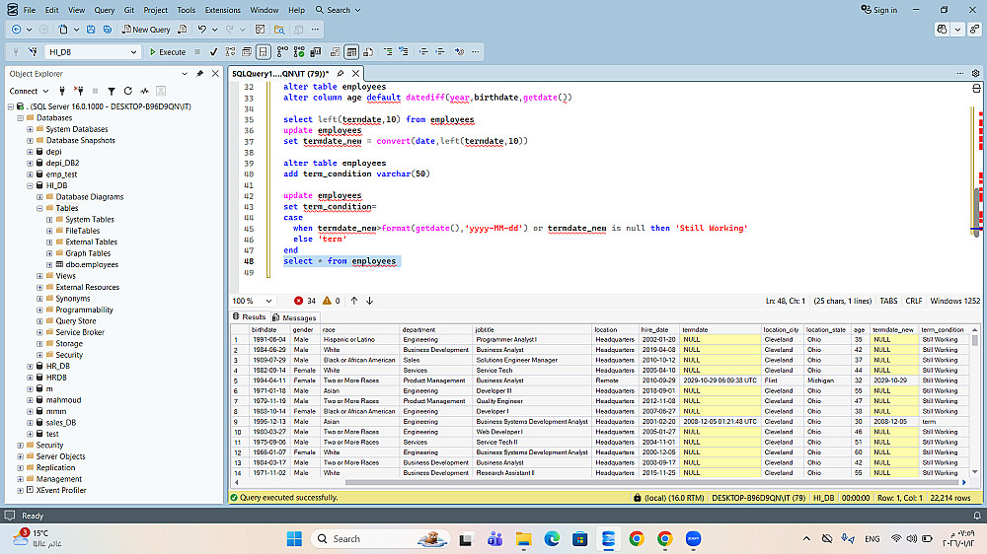Click the Disconnect icon in Object Explorer
Image resolution: width=987 pixels, height=554 pixels.
pyautogui.click(x=78, y=91)
